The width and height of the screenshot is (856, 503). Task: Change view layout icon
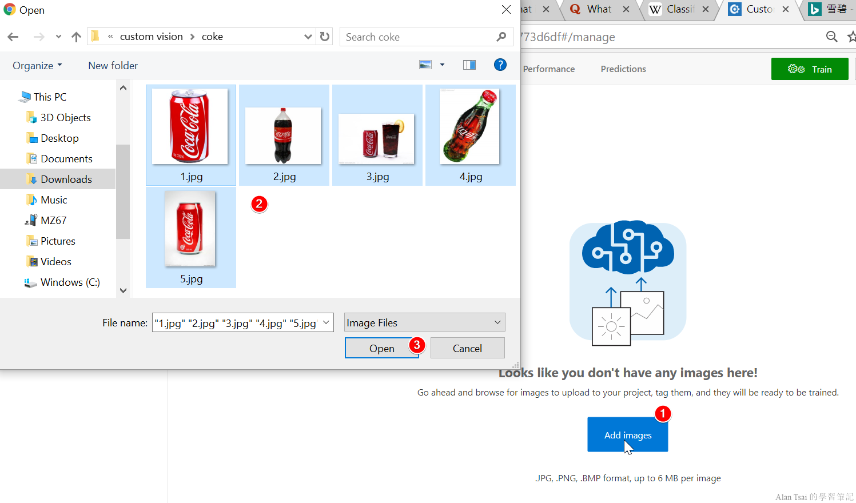(x=425, y=65)
